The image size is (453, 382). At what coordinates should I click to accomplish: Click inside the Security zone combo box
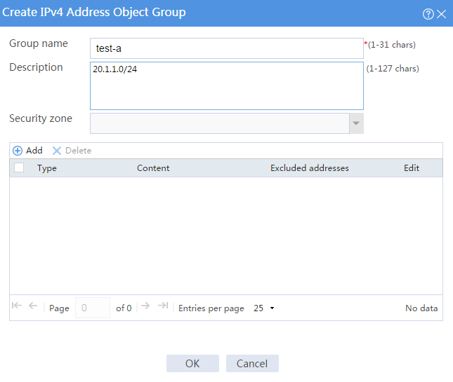[220, 123]
